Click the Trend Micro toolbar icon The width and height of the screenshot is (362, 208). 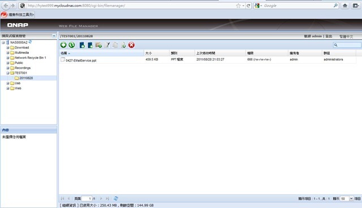(x=4, y=15)
